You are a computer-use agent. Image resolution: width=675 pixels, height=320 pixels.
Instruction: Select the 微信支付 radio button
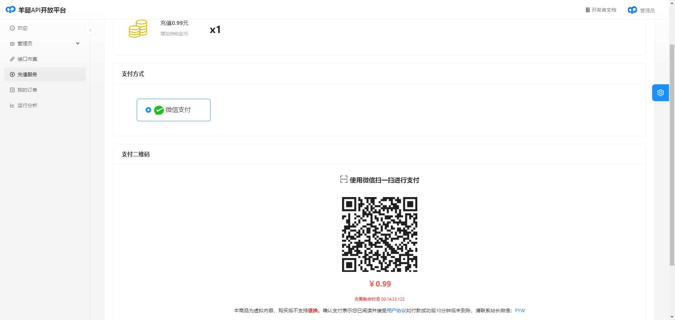coord(148,110)
